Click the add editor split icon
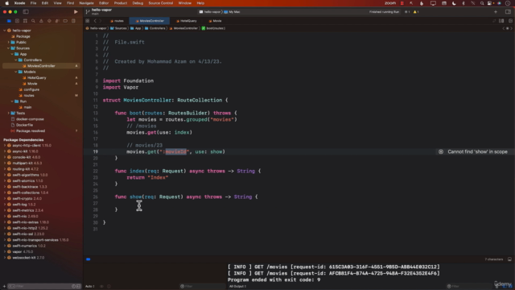 (510, 21)
